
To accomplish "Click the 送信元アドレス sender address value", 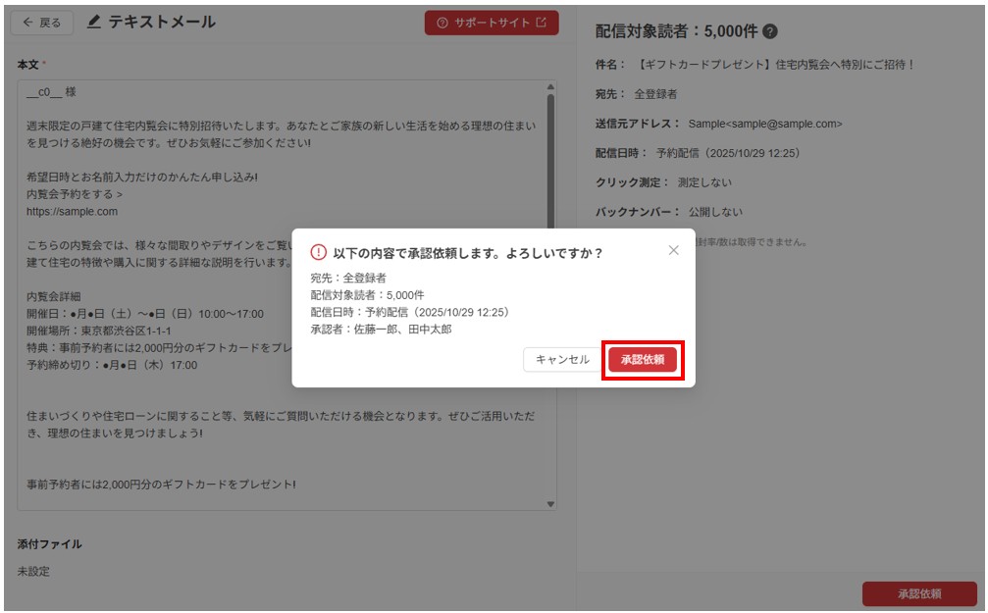I will coord(764,124).
